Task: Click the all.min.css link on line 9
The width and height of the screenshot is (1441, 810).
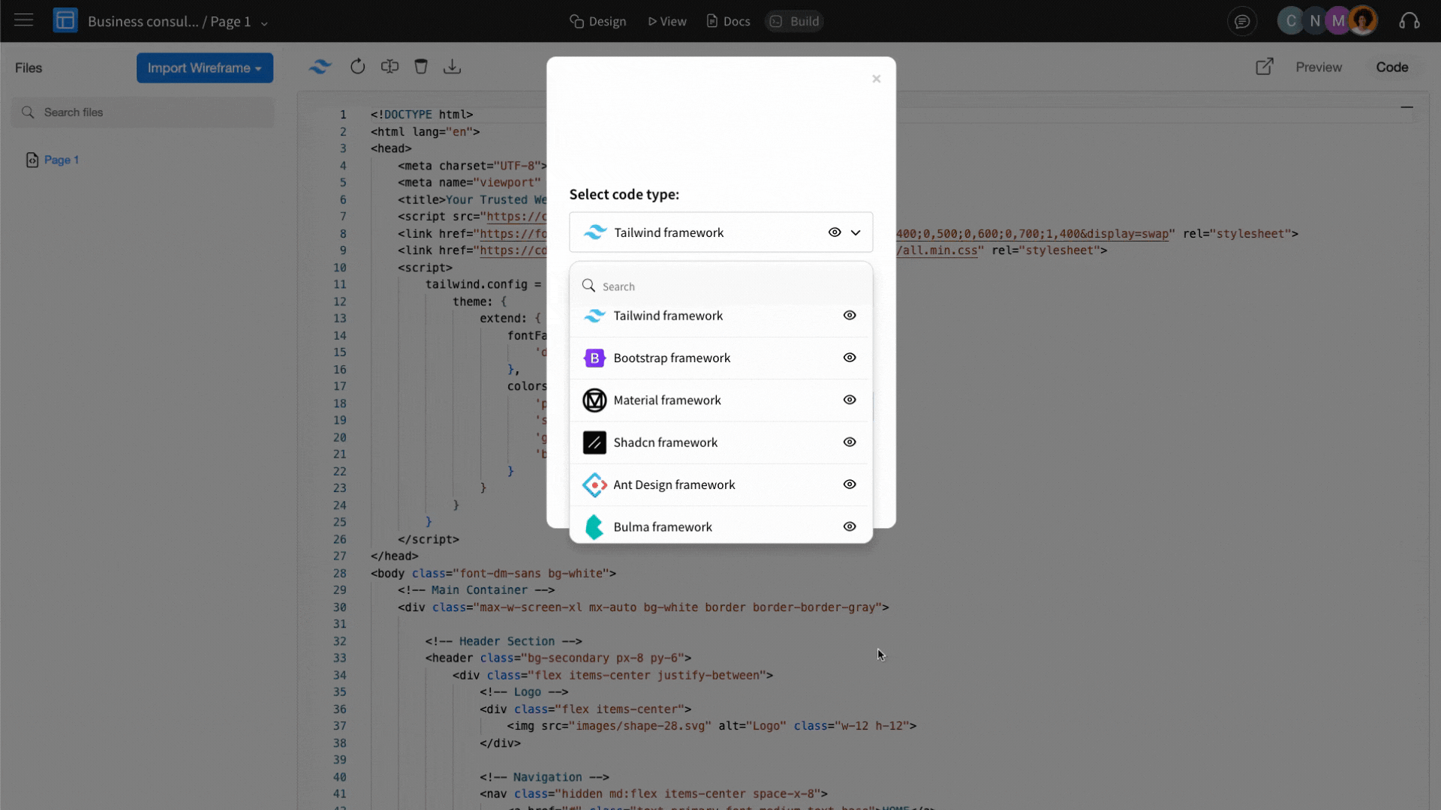Action: tap(937, 250)
